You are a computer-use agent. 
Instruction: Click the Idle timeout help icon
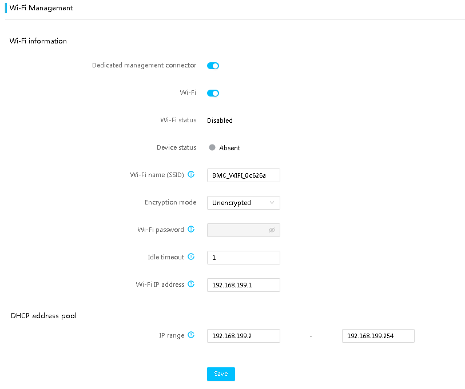pyautogui.click(x=191, y=256)
